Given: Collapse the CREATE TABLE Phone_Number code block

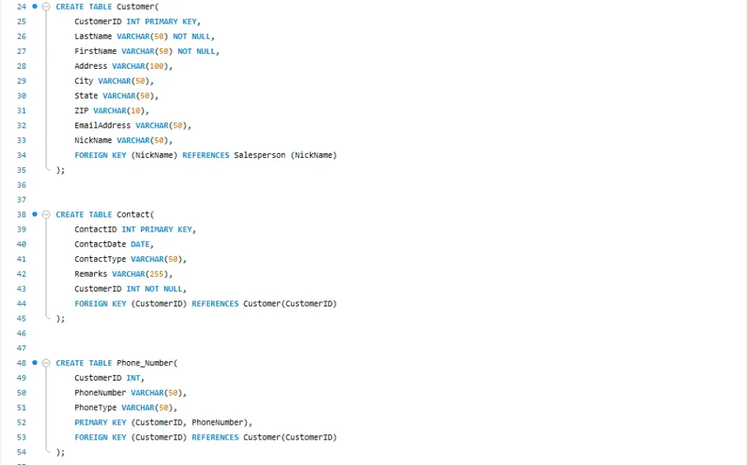Looking at the screenshot, I should pyautogui.click(x=46, y=363).
